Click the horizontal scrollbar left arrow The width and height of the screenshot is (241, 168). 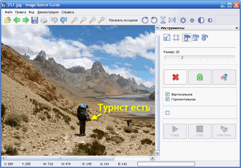[4, 158]
